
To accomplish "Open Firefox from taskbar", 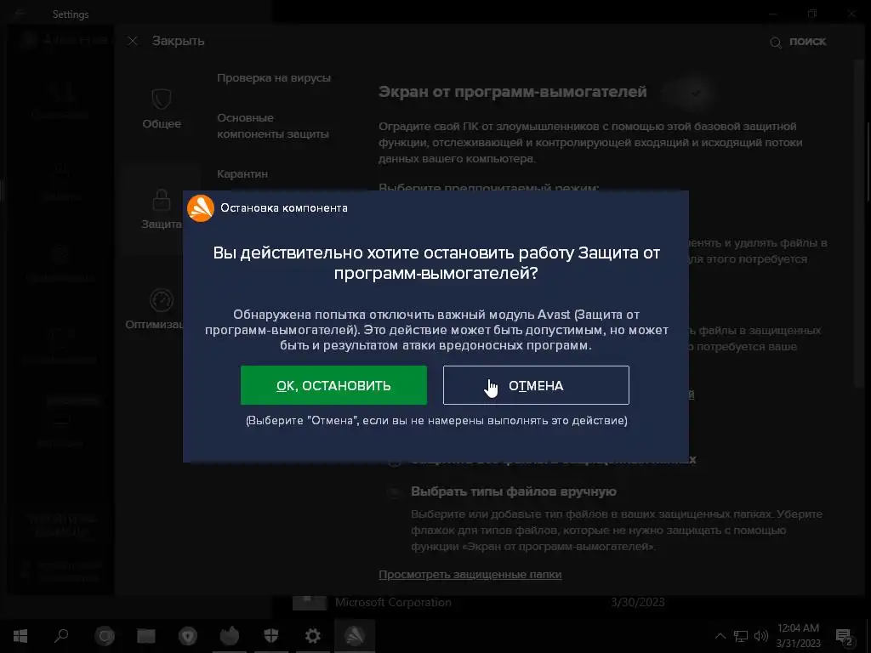I will point(230,636).
